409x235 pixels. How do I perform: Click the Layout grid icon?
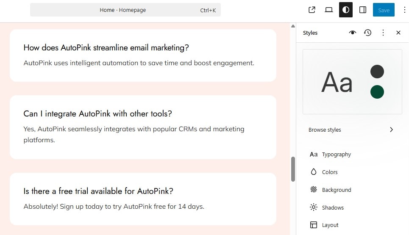coord(314,225)
